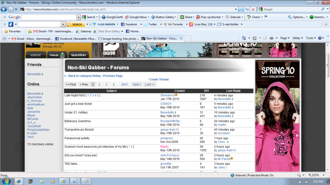This screenshot has height=185, width=330.
Task: Click the browser Back arrow button
Action: [x=4, y=9]
